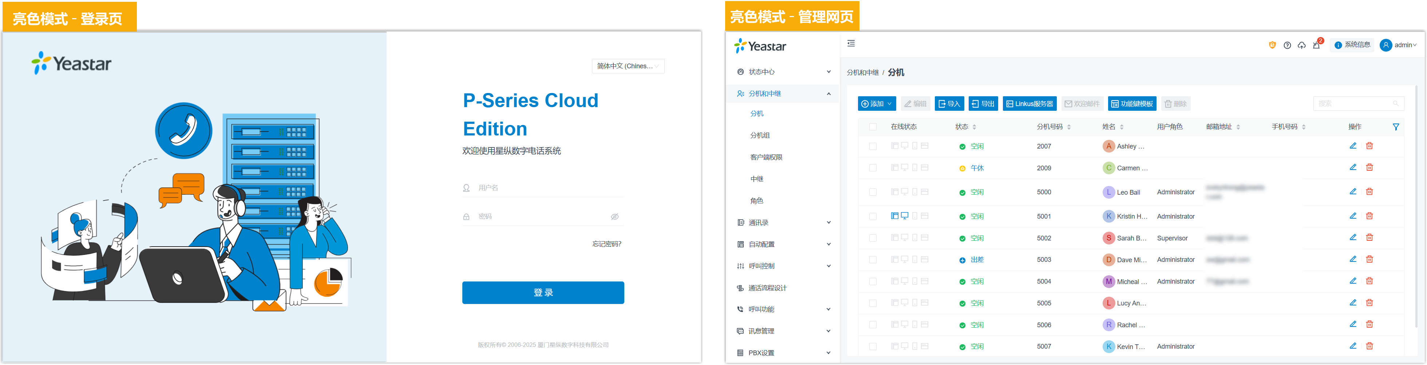Tick the select-all checkbox in table header
This screenshot has height=365, width=1427.
(x=873, y=127)
